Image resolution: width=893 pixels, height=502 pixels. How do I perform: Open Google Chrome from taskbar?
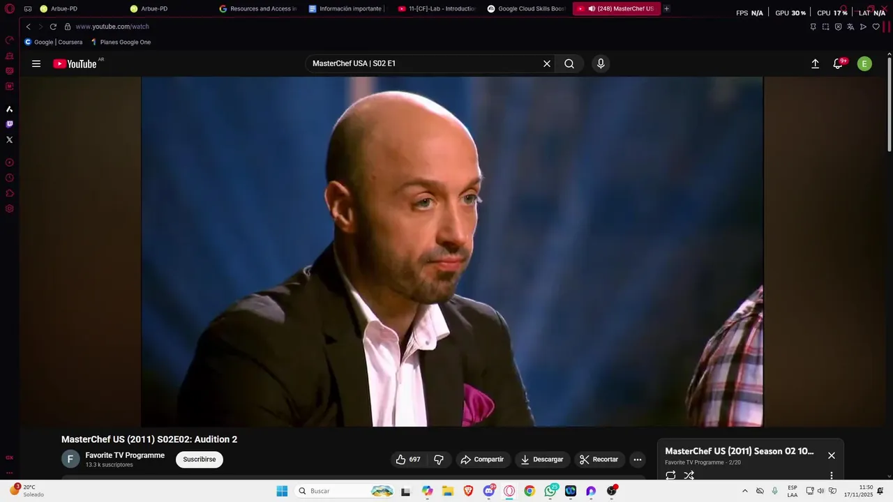click(530, 491)
